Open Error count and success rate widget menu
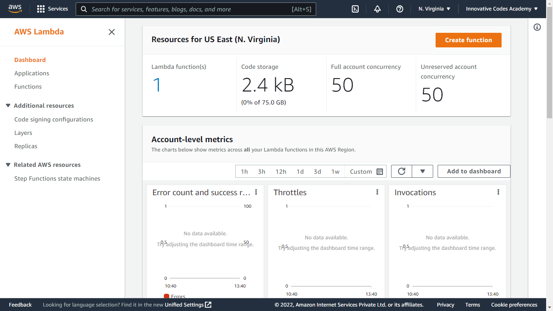Screen dimensions: 553x311 click(256, 192)
